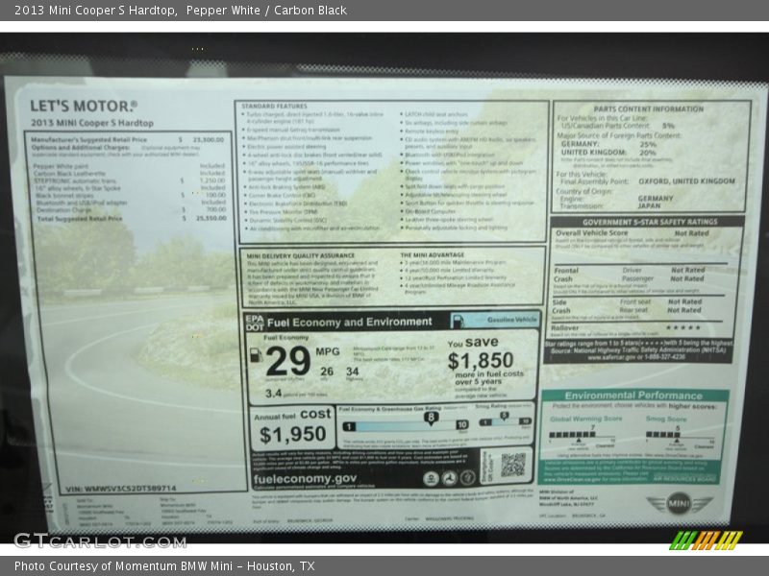
Task: Click the rating marker 8 on the greenhouse gas scale
Action: pyautogui.click(x=431, y=418)
